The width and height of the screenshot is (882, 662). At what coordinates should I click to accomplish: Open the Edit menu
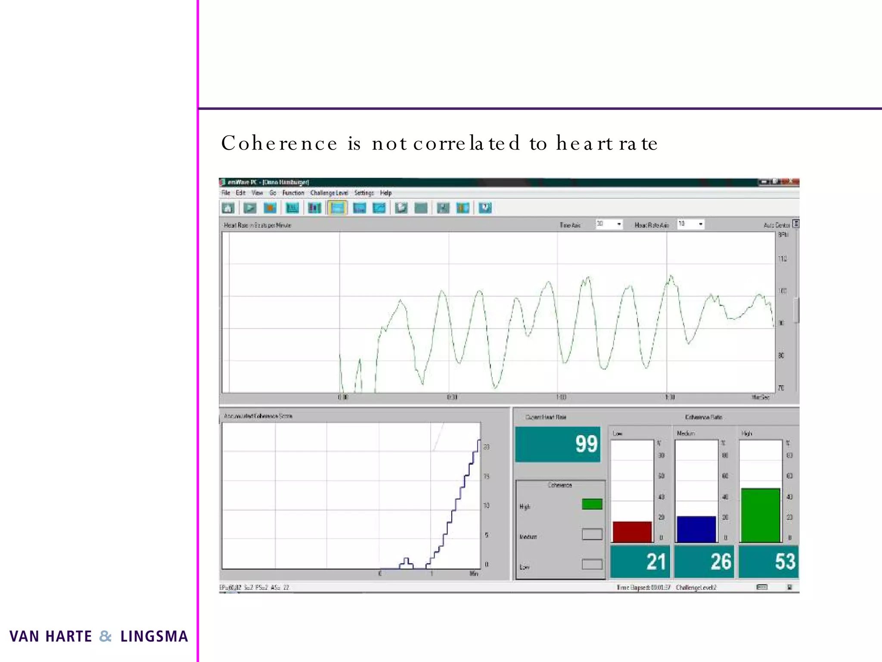[240, 193]
